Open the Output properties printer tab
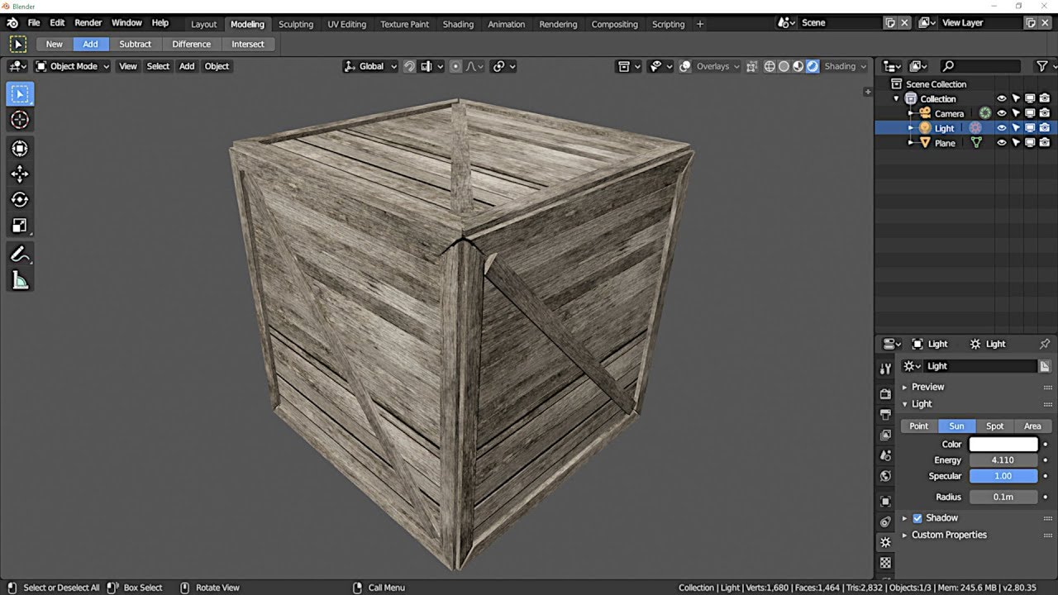 (885, 414)
